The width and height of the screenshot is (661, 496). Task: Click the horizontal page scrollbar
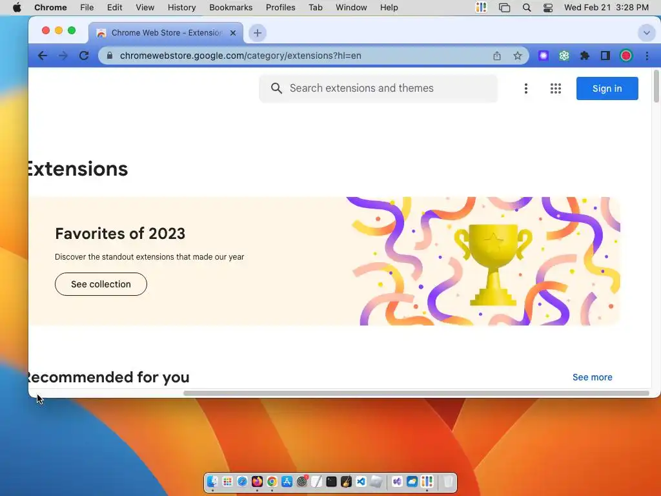(x=416, y=393)
